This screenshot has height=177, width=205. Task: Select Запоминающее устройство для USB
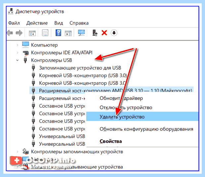click(x=80, y=68)
